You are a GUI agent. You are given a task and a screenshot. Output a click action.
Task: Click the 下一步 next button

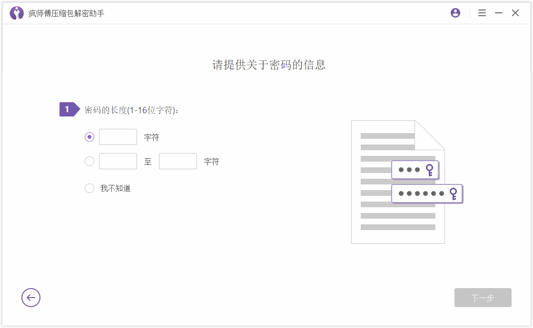(483, 298)
